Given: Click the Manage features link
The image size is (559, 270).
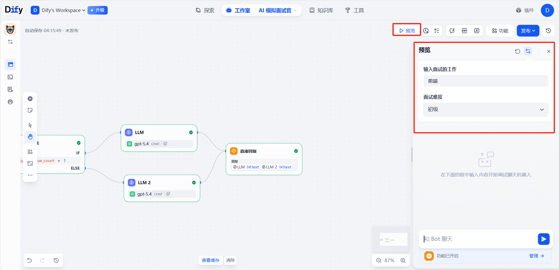Looking at the screenshot, I should [536, 256].
